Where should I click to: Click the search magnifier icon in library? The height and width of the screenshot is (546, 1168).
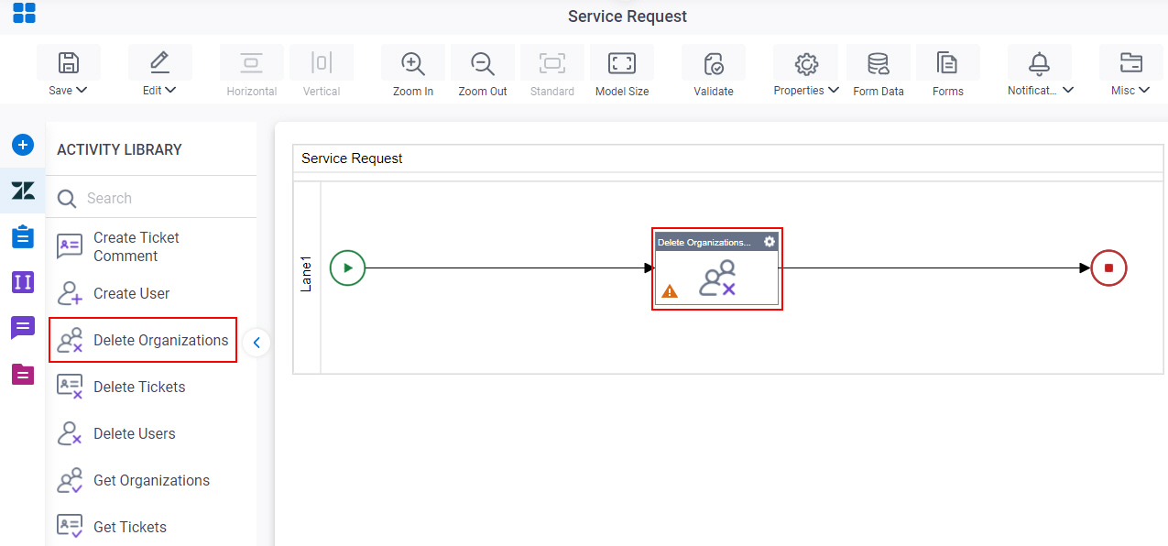click(67, 199)
